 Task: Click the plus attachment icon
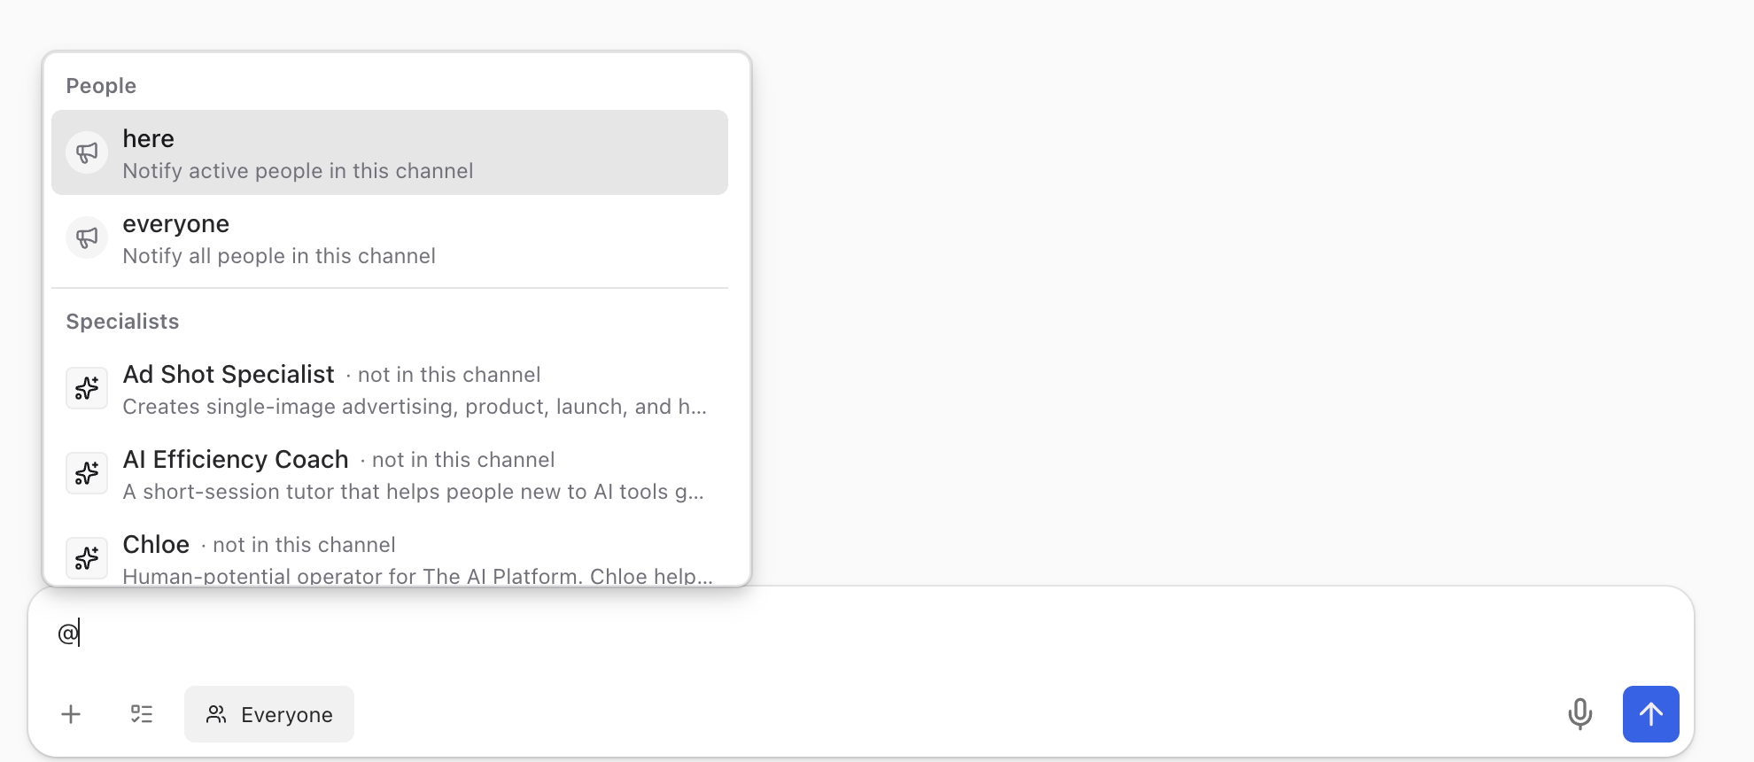[x=71, y=714]
